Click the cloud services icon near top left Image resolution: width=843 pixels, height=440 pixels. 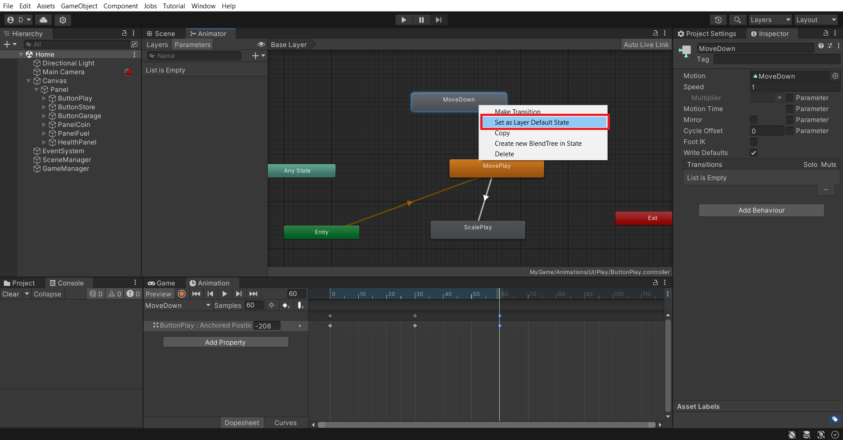point(43,20)
